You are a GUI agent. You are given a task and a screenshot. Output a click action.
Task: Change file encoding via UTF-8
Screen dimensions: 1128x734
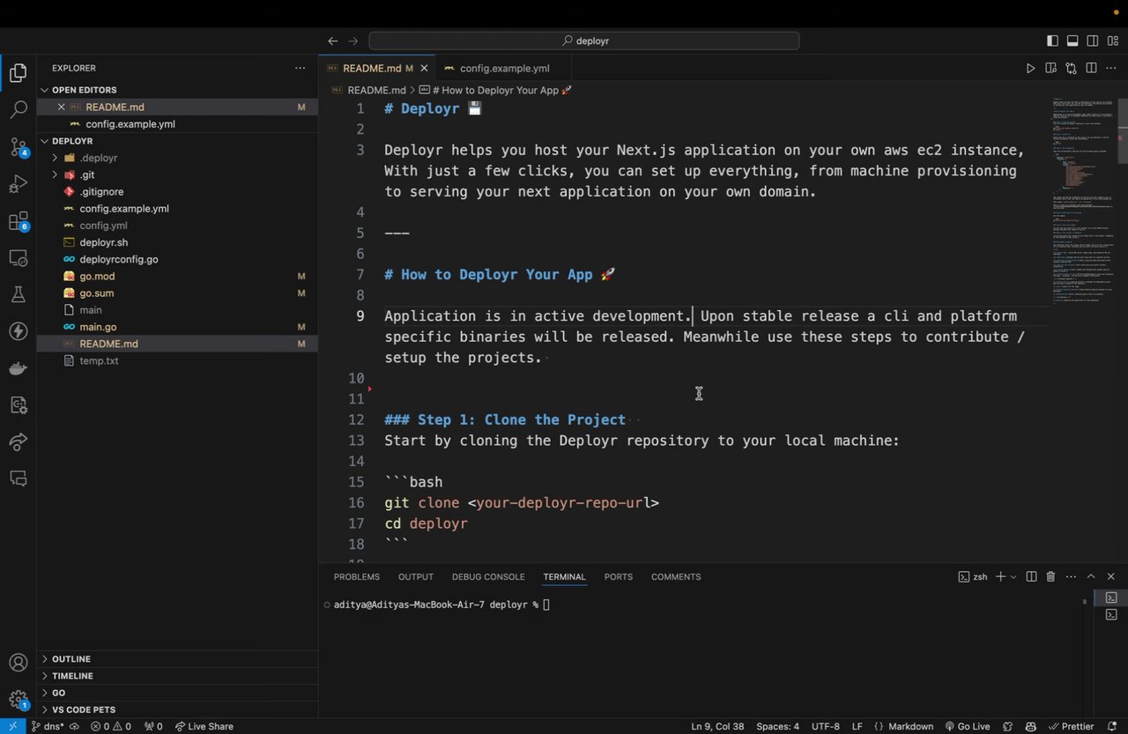click(826, 726)
